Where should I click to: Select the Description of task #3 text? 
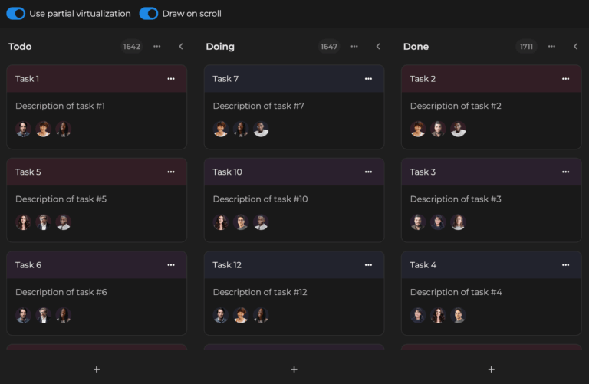click(x=456, y=199)
